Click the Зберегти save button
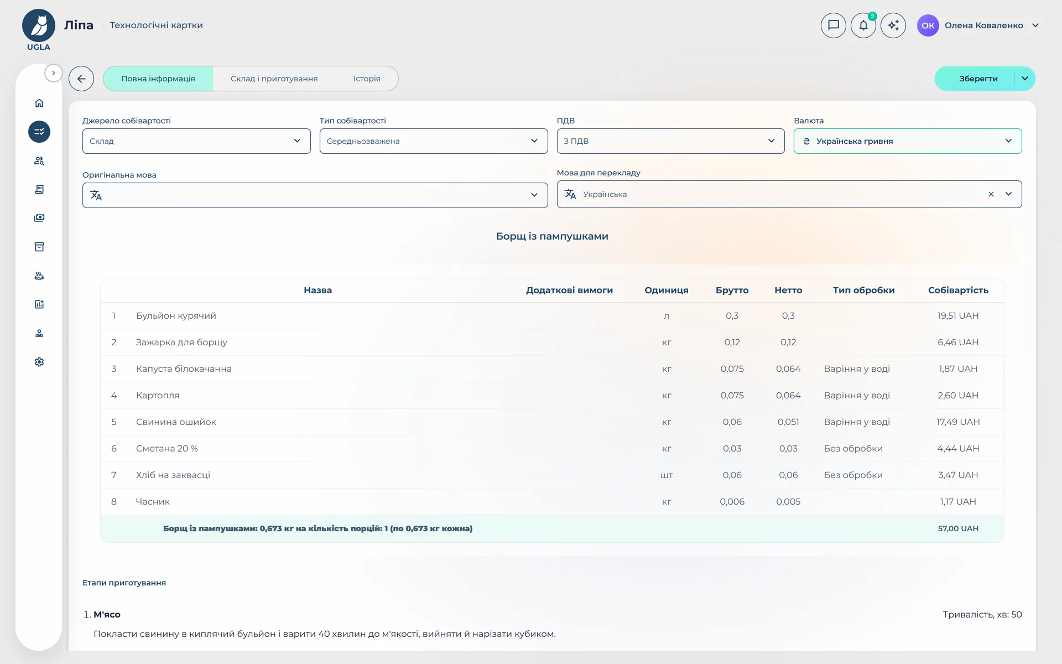The height and width of the screenshot is (664, 1062). (978, 79)
